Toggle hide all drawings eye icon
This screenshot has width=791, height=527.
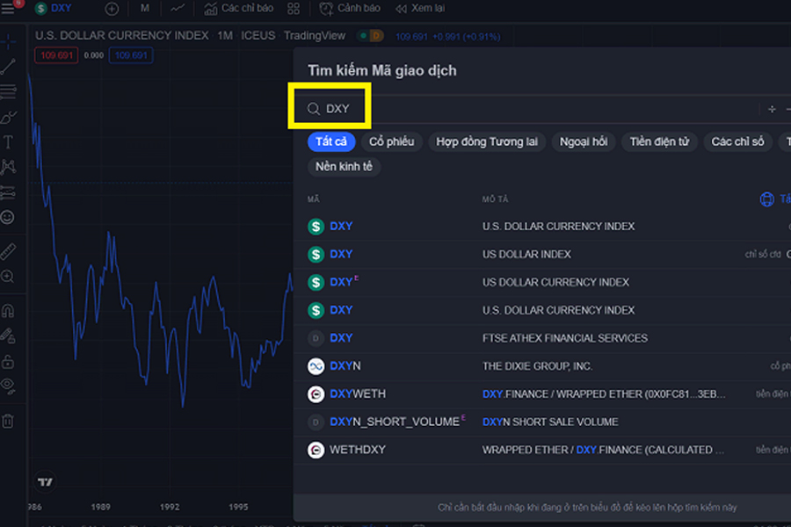point(8,386)
